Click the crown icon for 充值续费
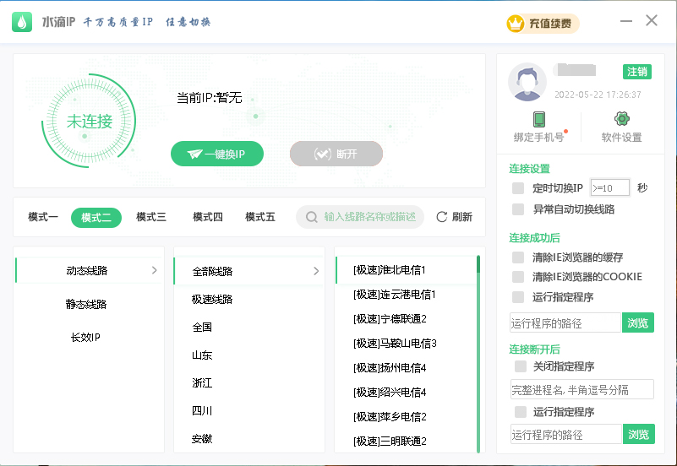Screen dimensions: 677x466 515,23
